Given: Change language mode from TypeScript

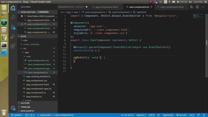Looking at the screenshot, I should [x=168, y=115].
